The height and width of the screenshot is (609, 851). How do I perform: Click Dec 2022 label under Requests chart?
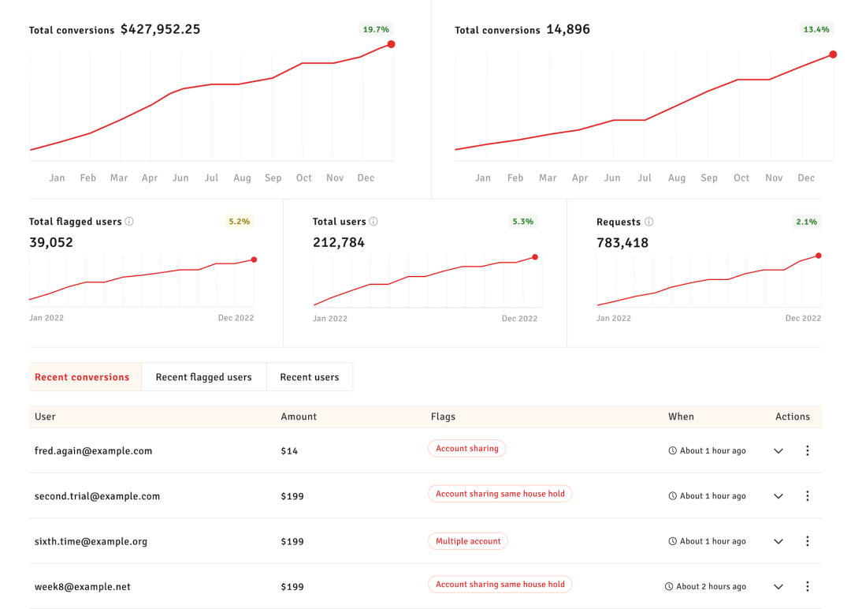803,319
